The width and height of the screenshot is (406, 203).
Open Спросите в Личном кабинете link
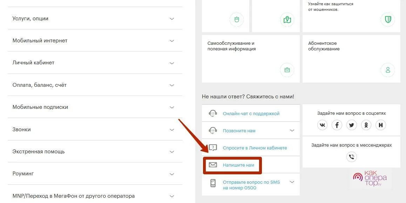pos(255,148)
